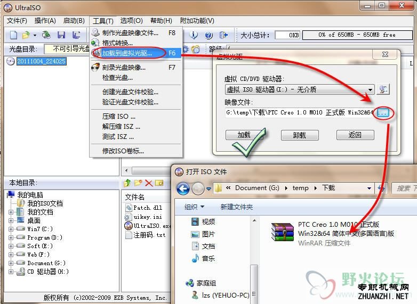The image size is (417, 304).
Task: Open the 选项(O) menu
Action: click(x=131, y=21)
